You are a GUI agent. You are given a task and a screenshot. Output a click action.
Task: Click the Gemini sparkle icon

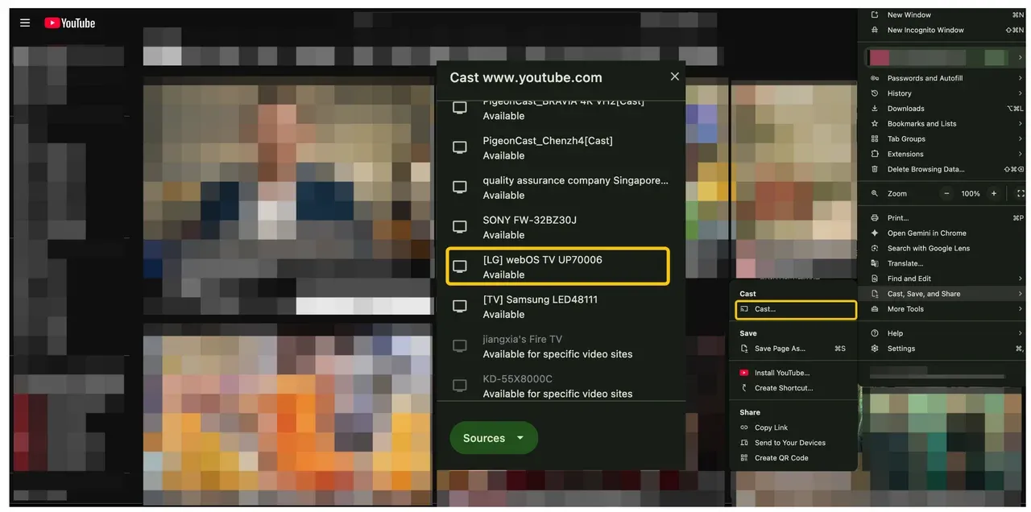875,233
